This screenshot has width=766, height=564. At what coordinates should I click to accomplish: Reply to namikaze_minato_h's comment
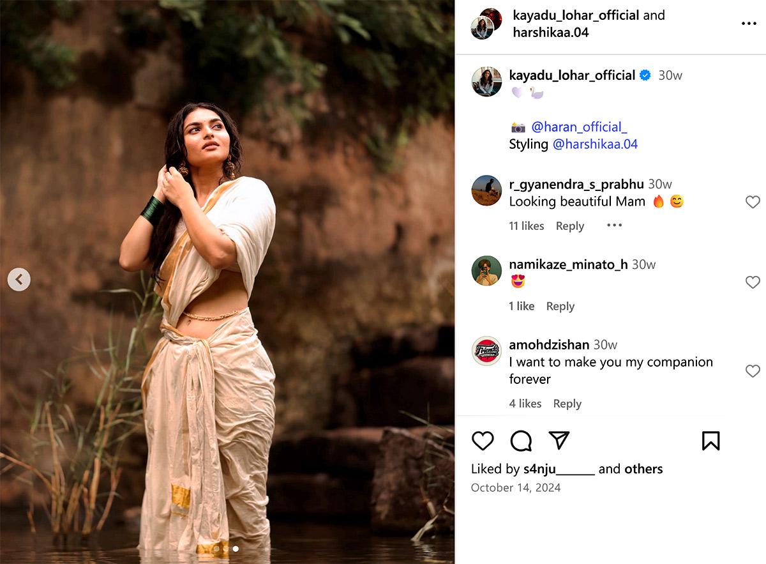[560, 307]
